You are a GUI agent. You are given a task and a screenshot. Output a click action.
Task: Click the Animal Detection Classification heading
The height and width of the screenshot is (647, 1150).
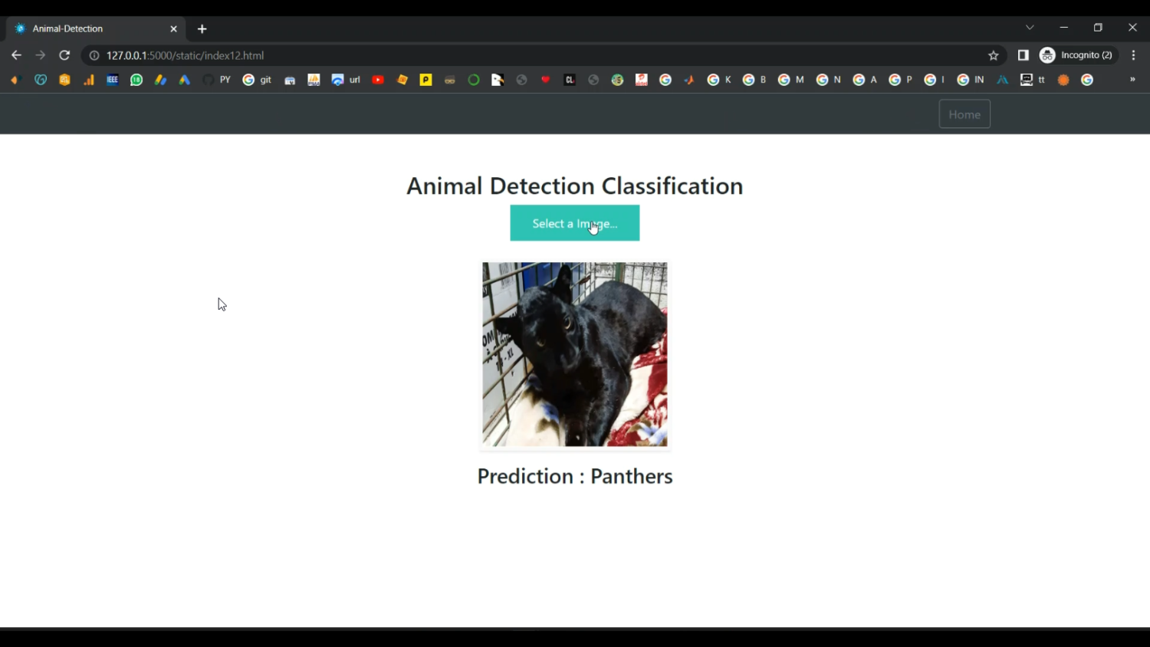[x=575, y=186]
